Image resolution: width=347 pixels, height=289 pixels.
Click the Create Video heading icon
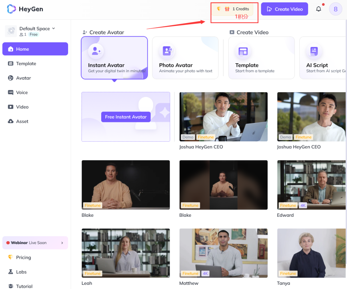coord(232,32)
